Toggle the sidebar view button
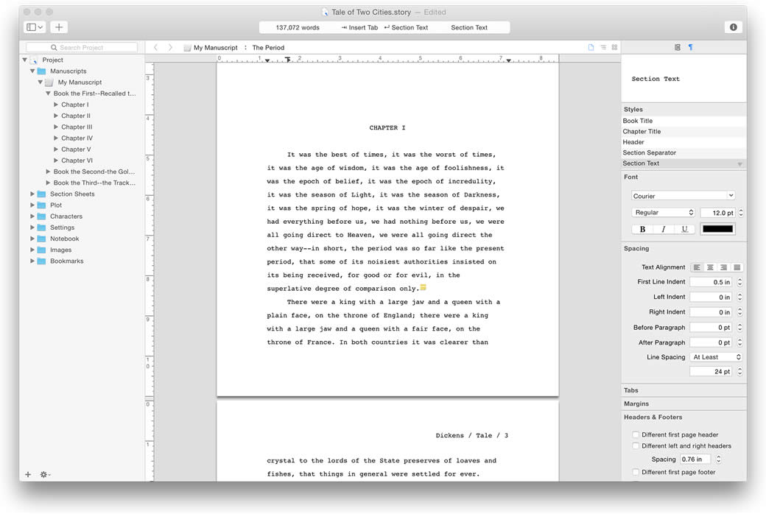This screenshot has width=766, height=514. pos(34,27)
